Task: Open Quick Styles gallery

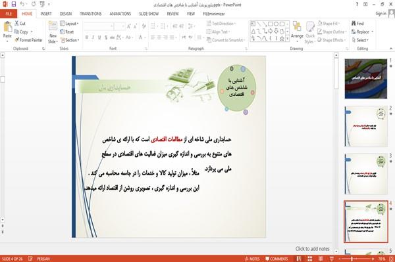Action: tap(310, 33)
